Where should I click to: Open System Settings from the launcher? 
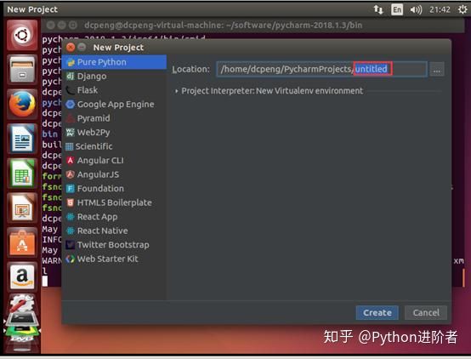coord(22,304)
